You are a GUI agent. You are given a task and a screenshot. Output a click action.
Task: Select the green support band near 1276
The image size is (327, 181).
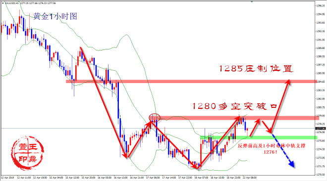[x=259, y=137]
